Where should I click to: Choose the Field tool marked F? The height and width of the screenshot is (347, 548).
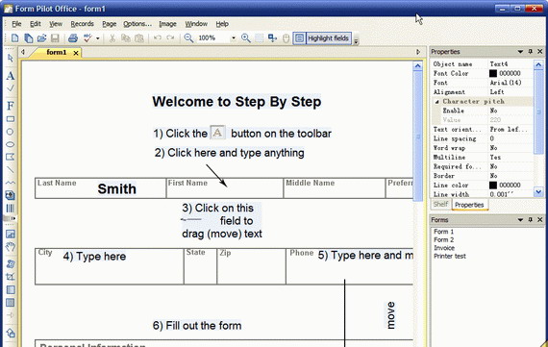click(x=11, y=106)
